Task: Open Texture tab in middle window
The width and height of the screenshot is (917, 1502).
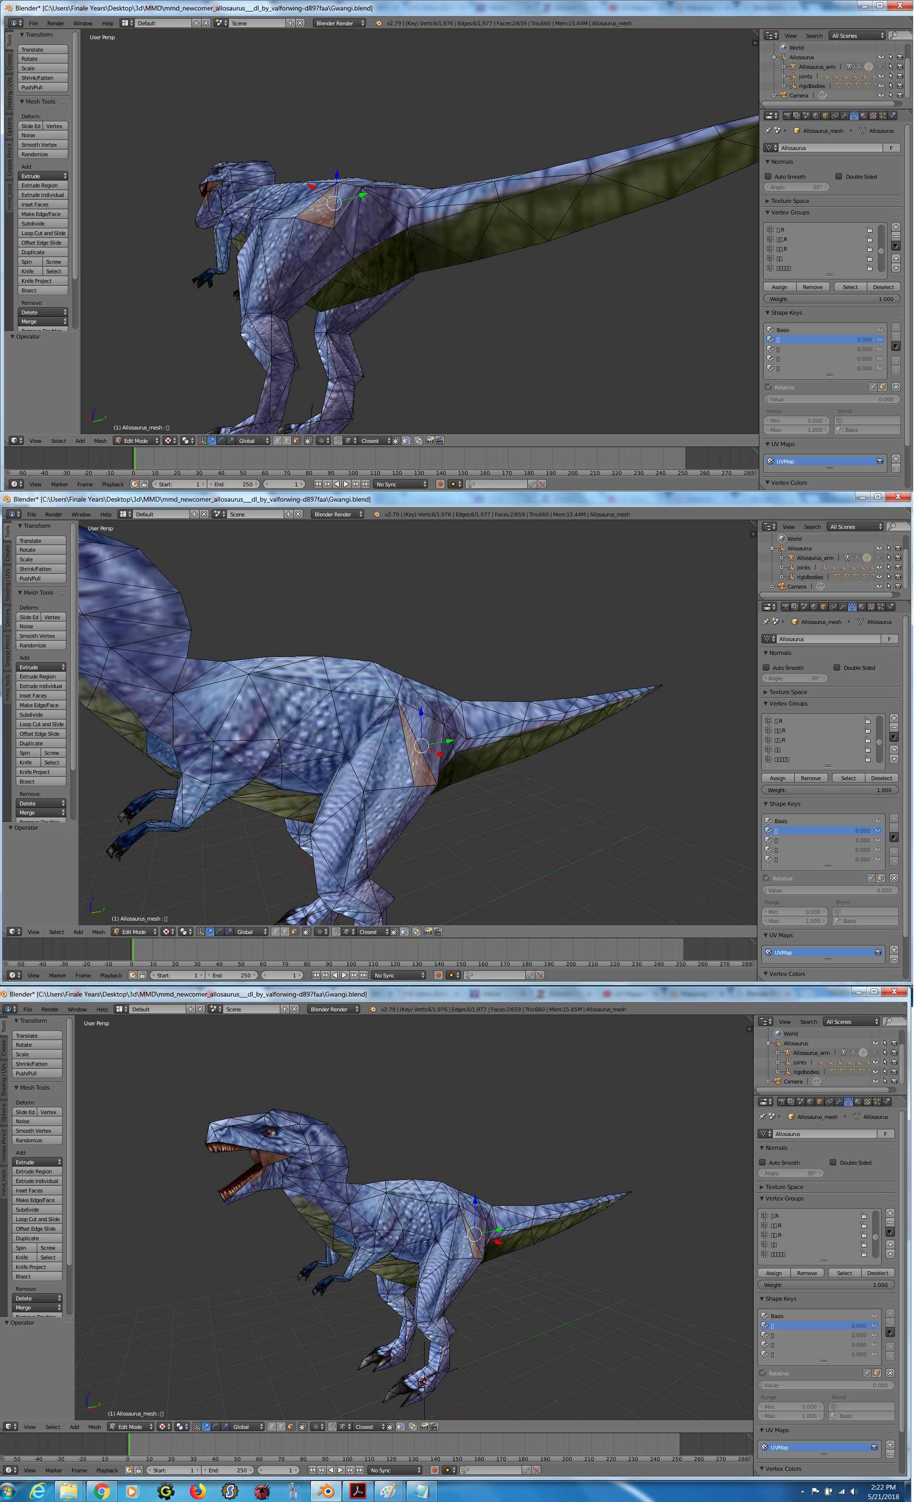Action: coord(871,607)
